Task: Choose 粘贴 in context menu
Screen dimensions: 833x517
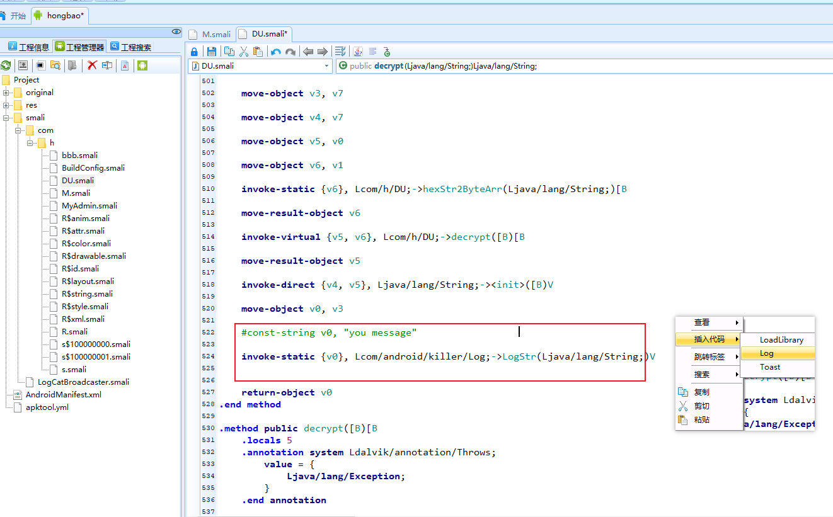Action: [709, 420]
